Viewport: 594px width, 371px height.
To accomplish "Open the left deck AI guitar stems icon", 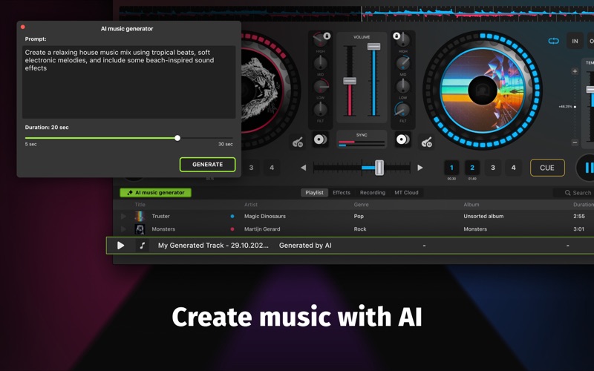I will point(298,142).
